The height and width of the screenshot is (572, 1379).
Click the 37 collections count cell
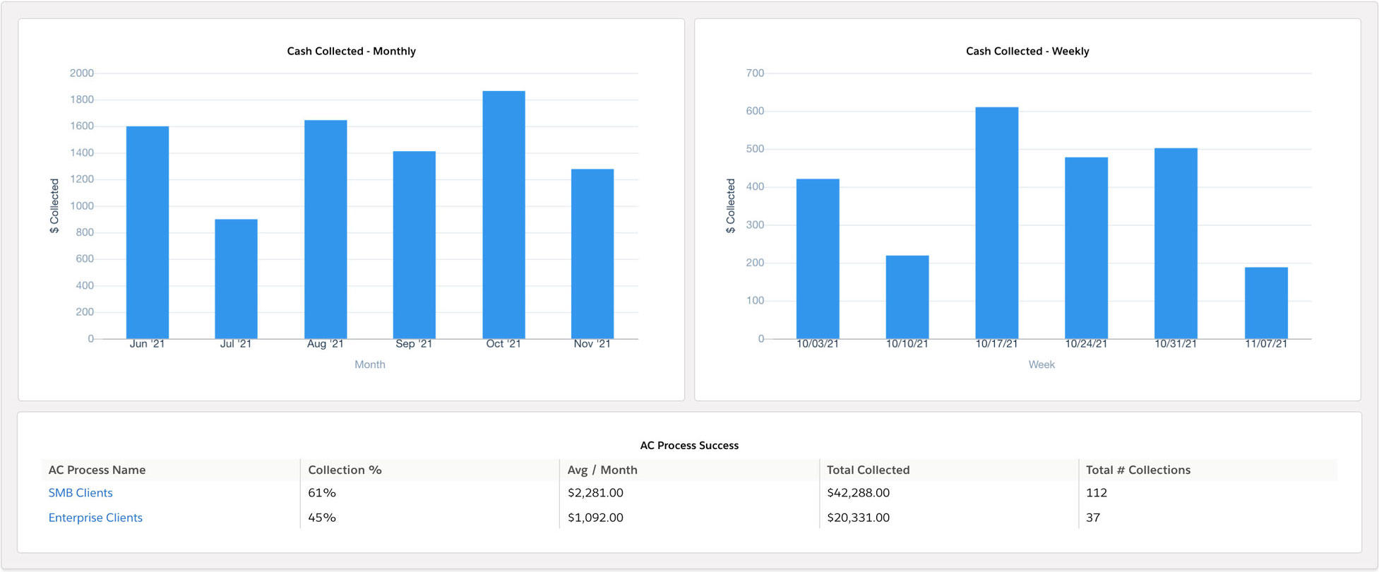coord(1093,518)
